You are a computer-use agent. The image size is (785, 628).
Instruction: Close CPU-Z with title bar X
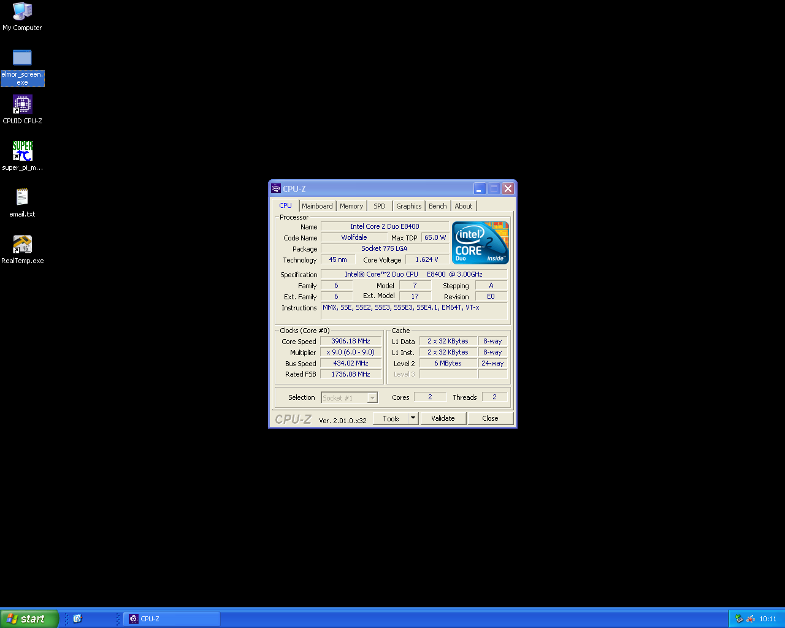pyautogui.click(x=508, y=189)
